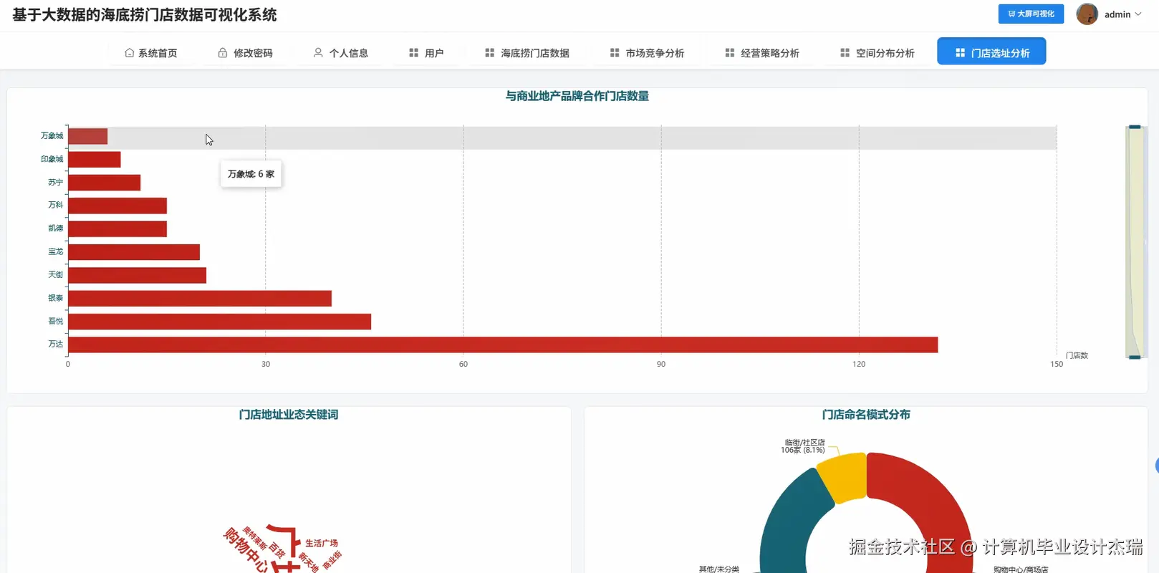Click the 天街 bar in the chart
1159x573 pixels.
(138, 275)
